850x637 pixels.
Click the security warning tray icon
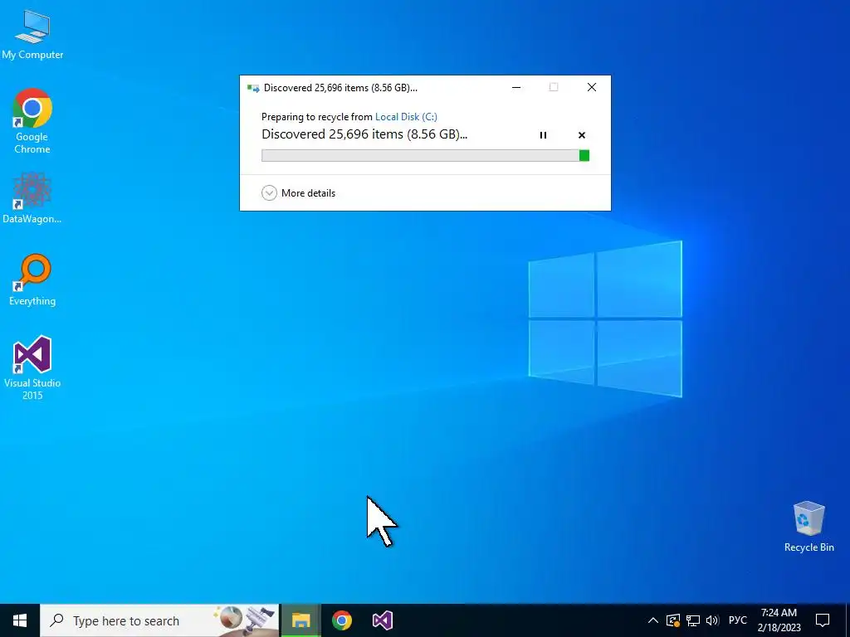point(672,620)
